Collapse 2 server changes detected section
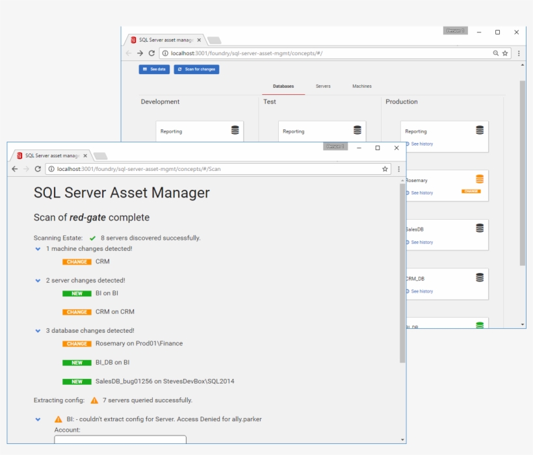 pyautogui.click(x=38, y=280)
